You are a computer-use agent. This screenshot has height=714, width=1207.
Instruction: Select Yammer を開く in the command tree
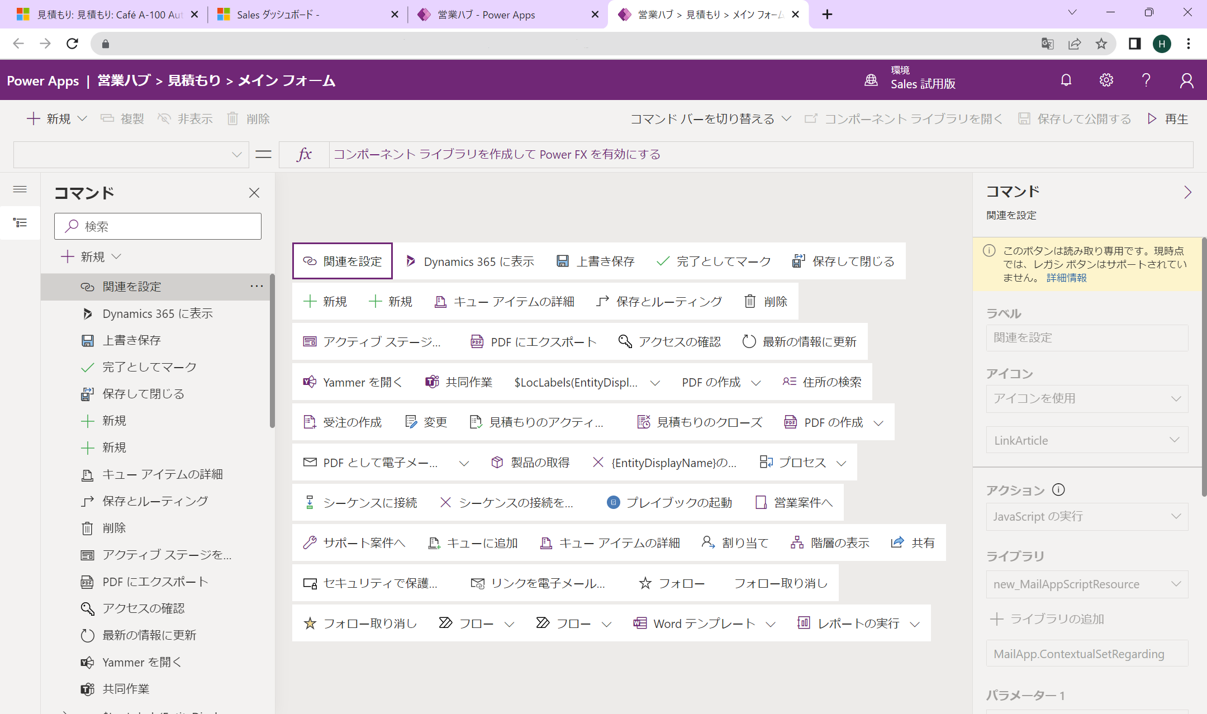click(155, 662)
